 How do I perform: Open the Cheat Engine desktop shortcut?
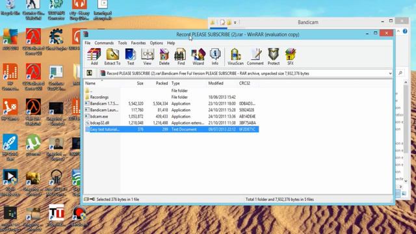(56, 40)
